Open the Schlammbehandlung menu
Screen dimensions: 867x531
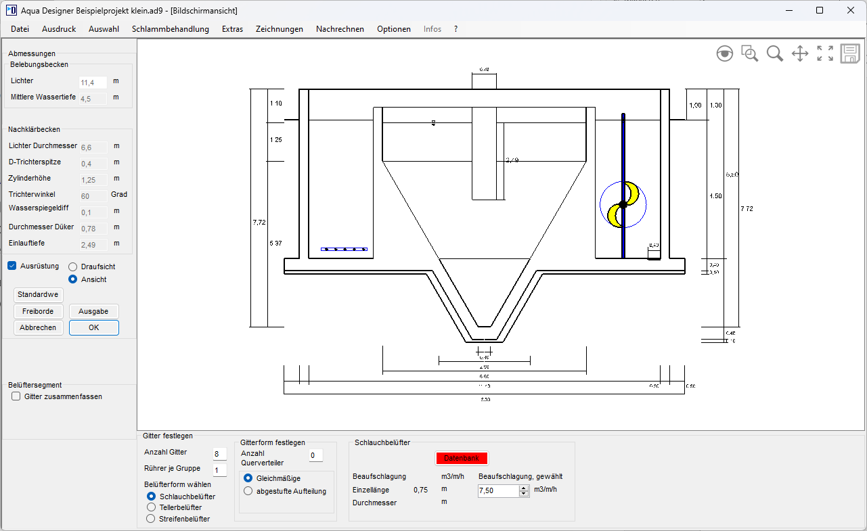point(171,29)
